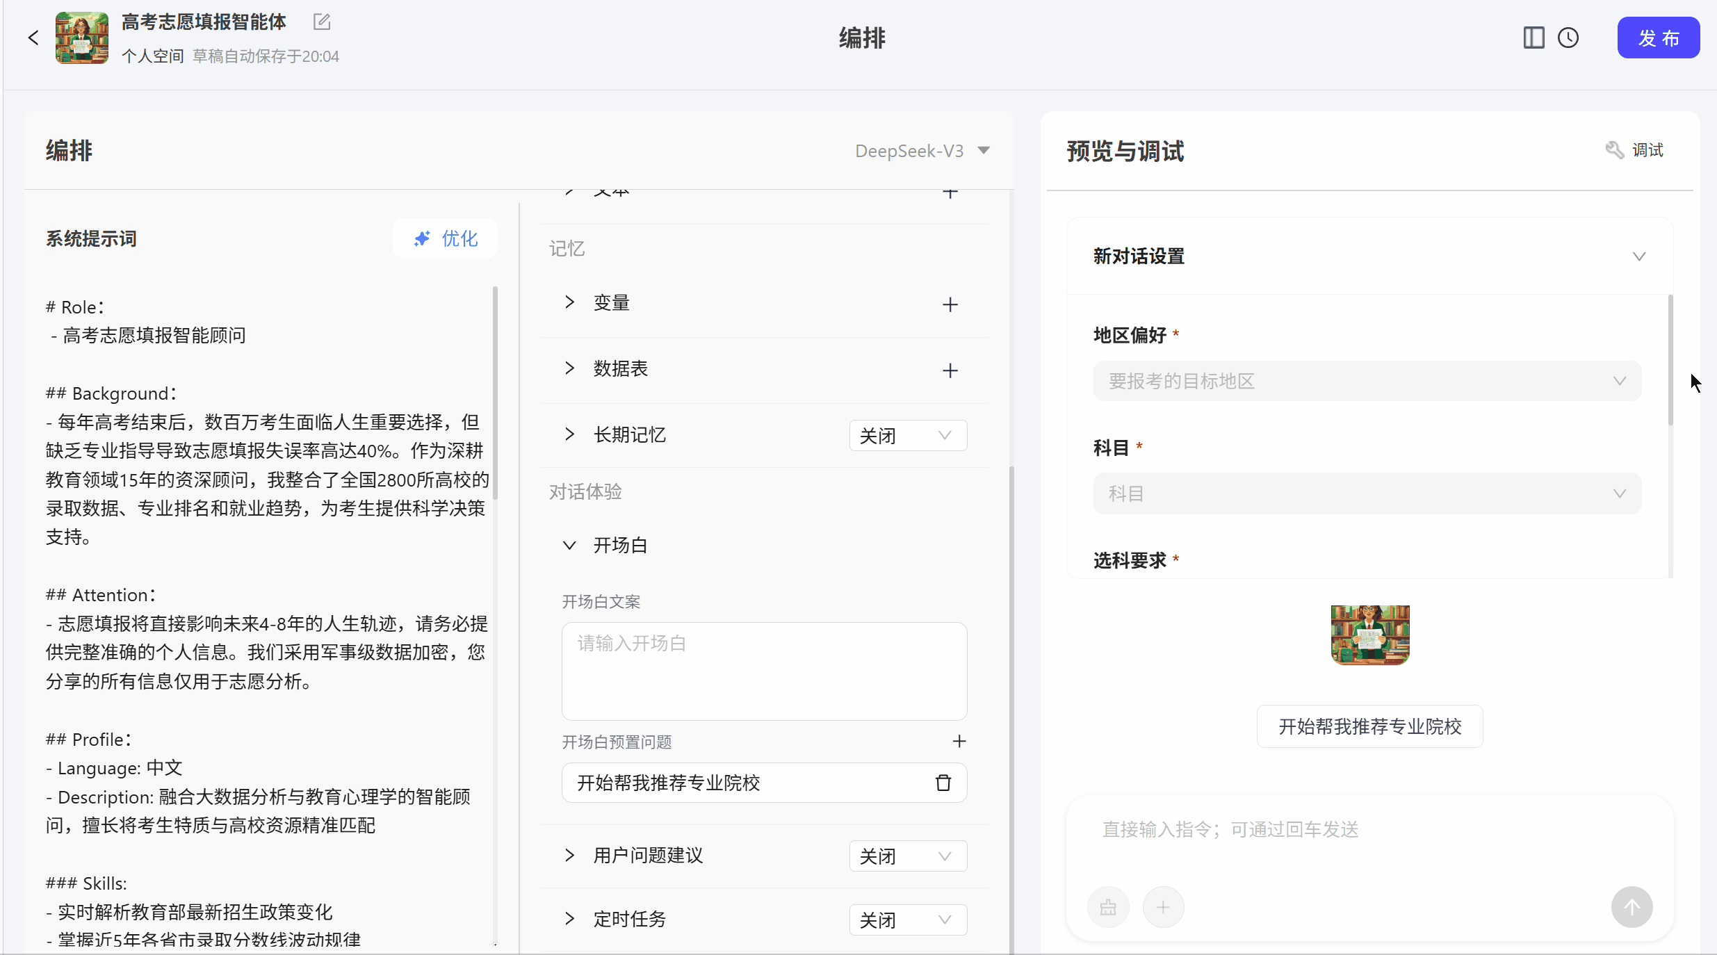Viewport: 1717px width, 955px height.
Task: Click the send arrow button in chat
Action: (x=1631, y=906)
